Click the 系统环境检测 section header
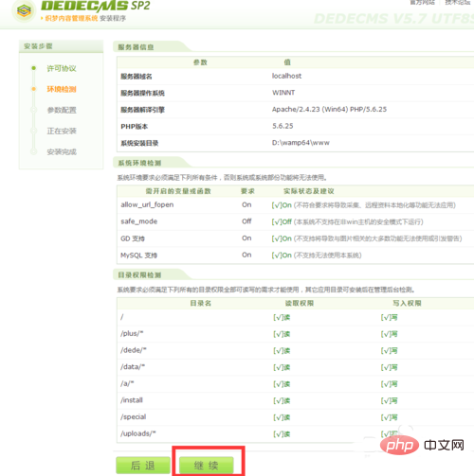Image resolution: width=474 pixels, height=476 pixels. click(x=139, y=163)
